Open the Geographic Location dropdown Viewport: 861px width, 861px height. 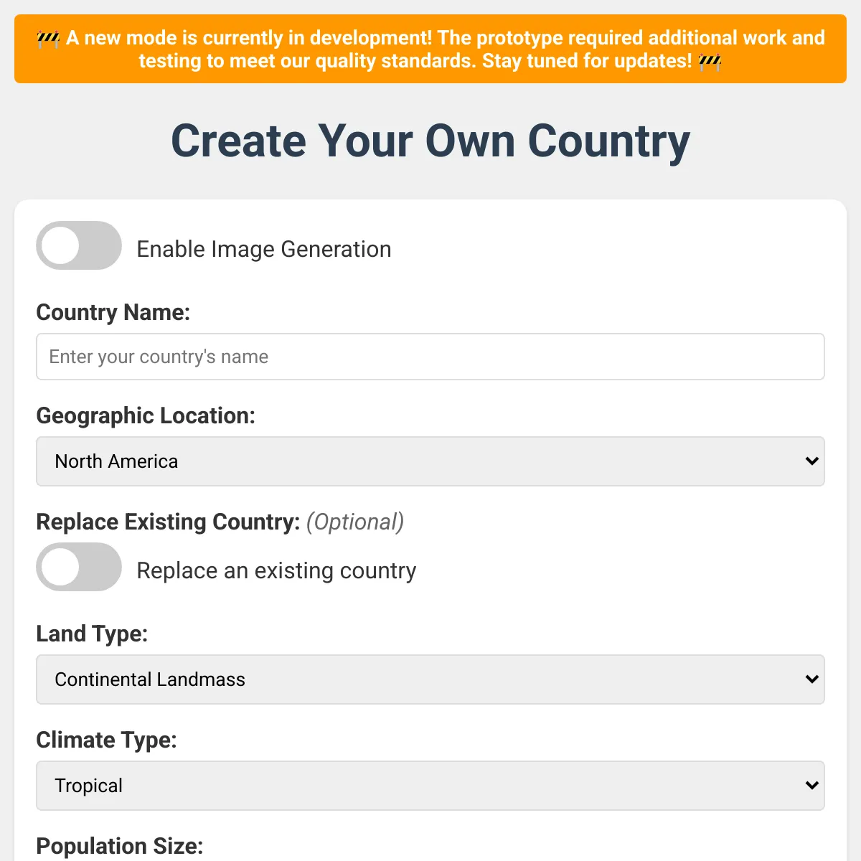[430, 461]
